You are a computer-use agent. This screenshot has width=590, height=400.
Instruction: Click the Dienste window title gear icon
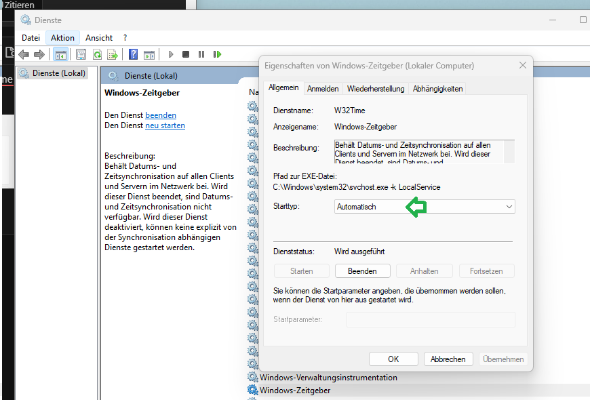(26, 20)
